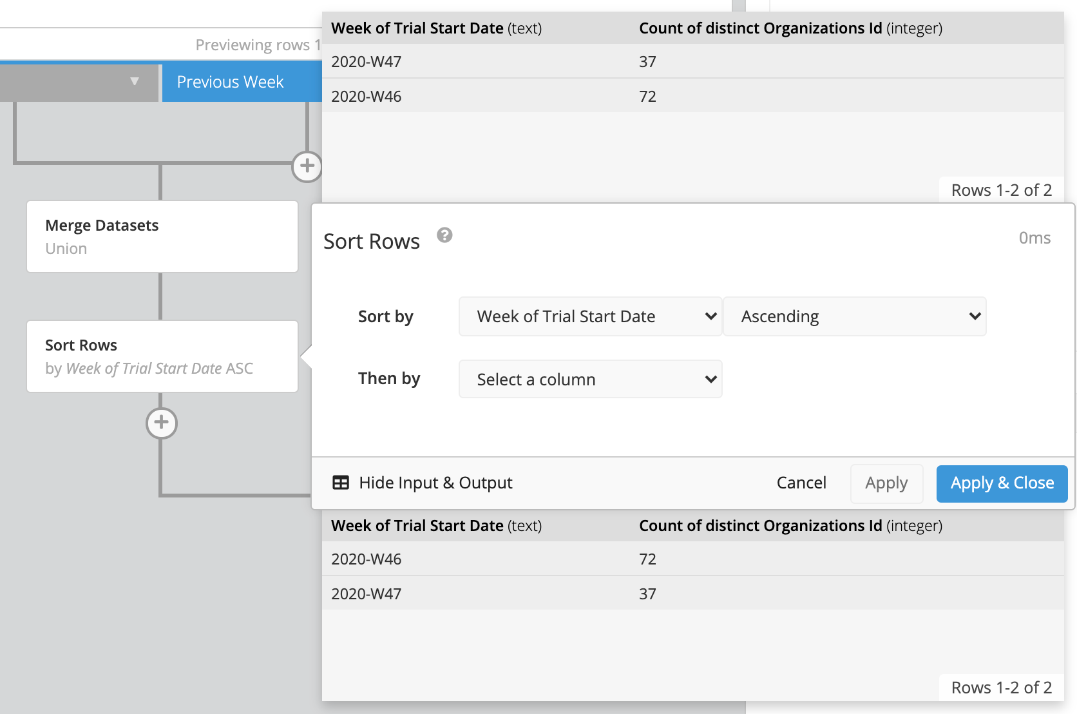This screenshot has height=714, width=1077.
Task: Click the Previewing rows label
Action: pos(258,45)
